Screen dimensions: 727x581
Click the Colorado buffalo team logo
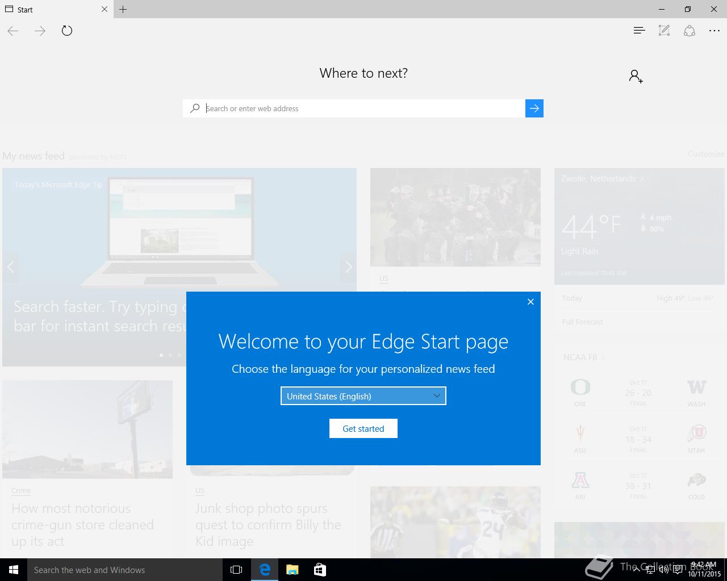coord(696,481)
